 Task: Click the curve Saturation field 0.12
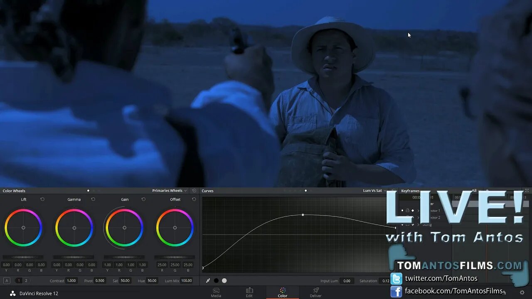pyautogui.click(x=386, y=281)
